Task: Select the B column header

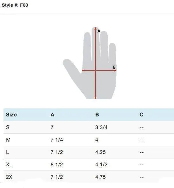Action: 97,115
